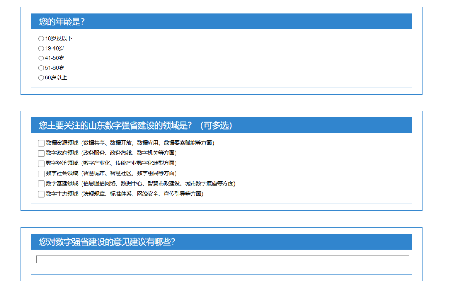This screenshot has height=288, width=453.
Task: Select the 18岁及以下 age radio button
Action: (41, 38)
